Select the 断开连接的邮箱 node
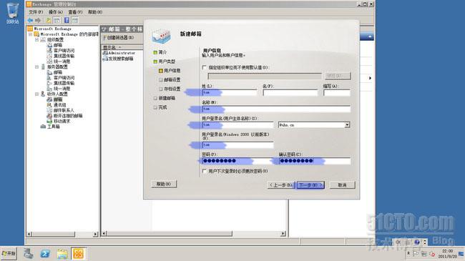The width and height of the screenshot is (465, 261). [68, 116]
